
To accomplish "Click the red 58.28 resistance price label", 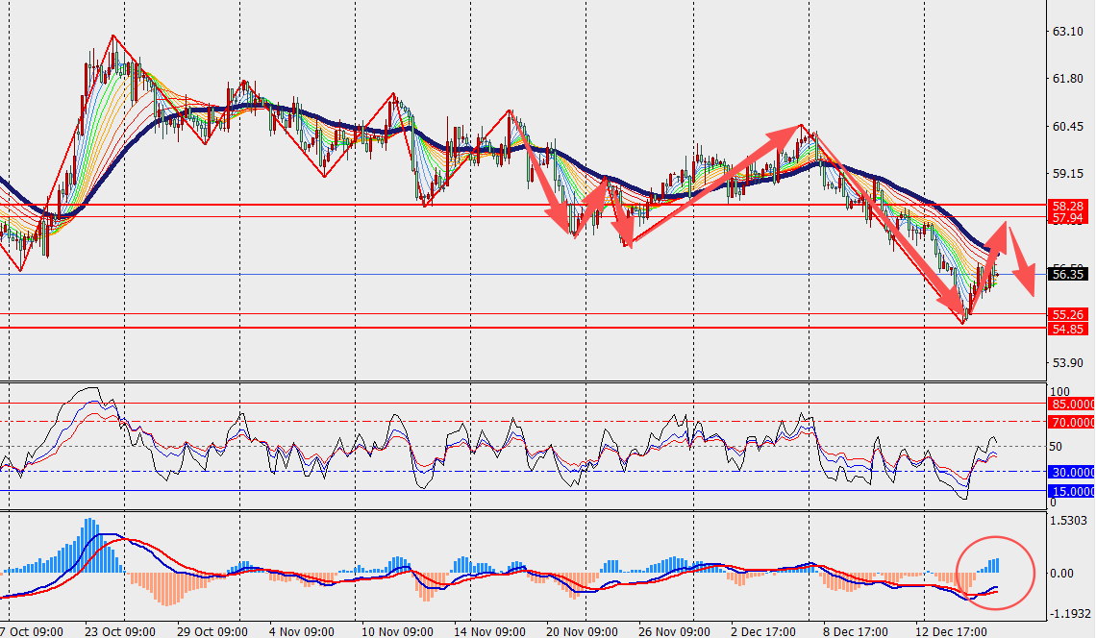I will tap(1069, 206).
